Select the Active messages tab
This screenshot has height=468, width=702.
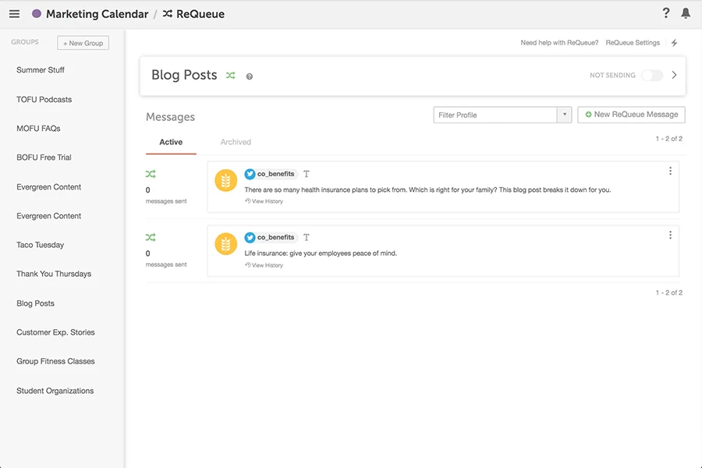tap(171, 142)
